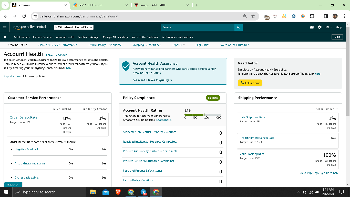The width and height of the screenshot is (350, 197).
Task: Click the Amazon Seller Central logo
Action: click(x=30, y=27)
